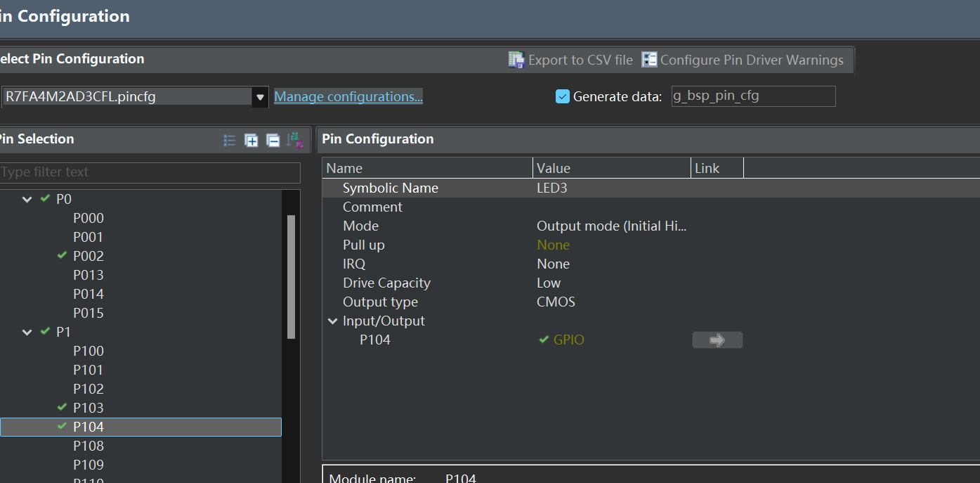Collapse the P1 port group

pyautogui.click(x=27, y=332)
